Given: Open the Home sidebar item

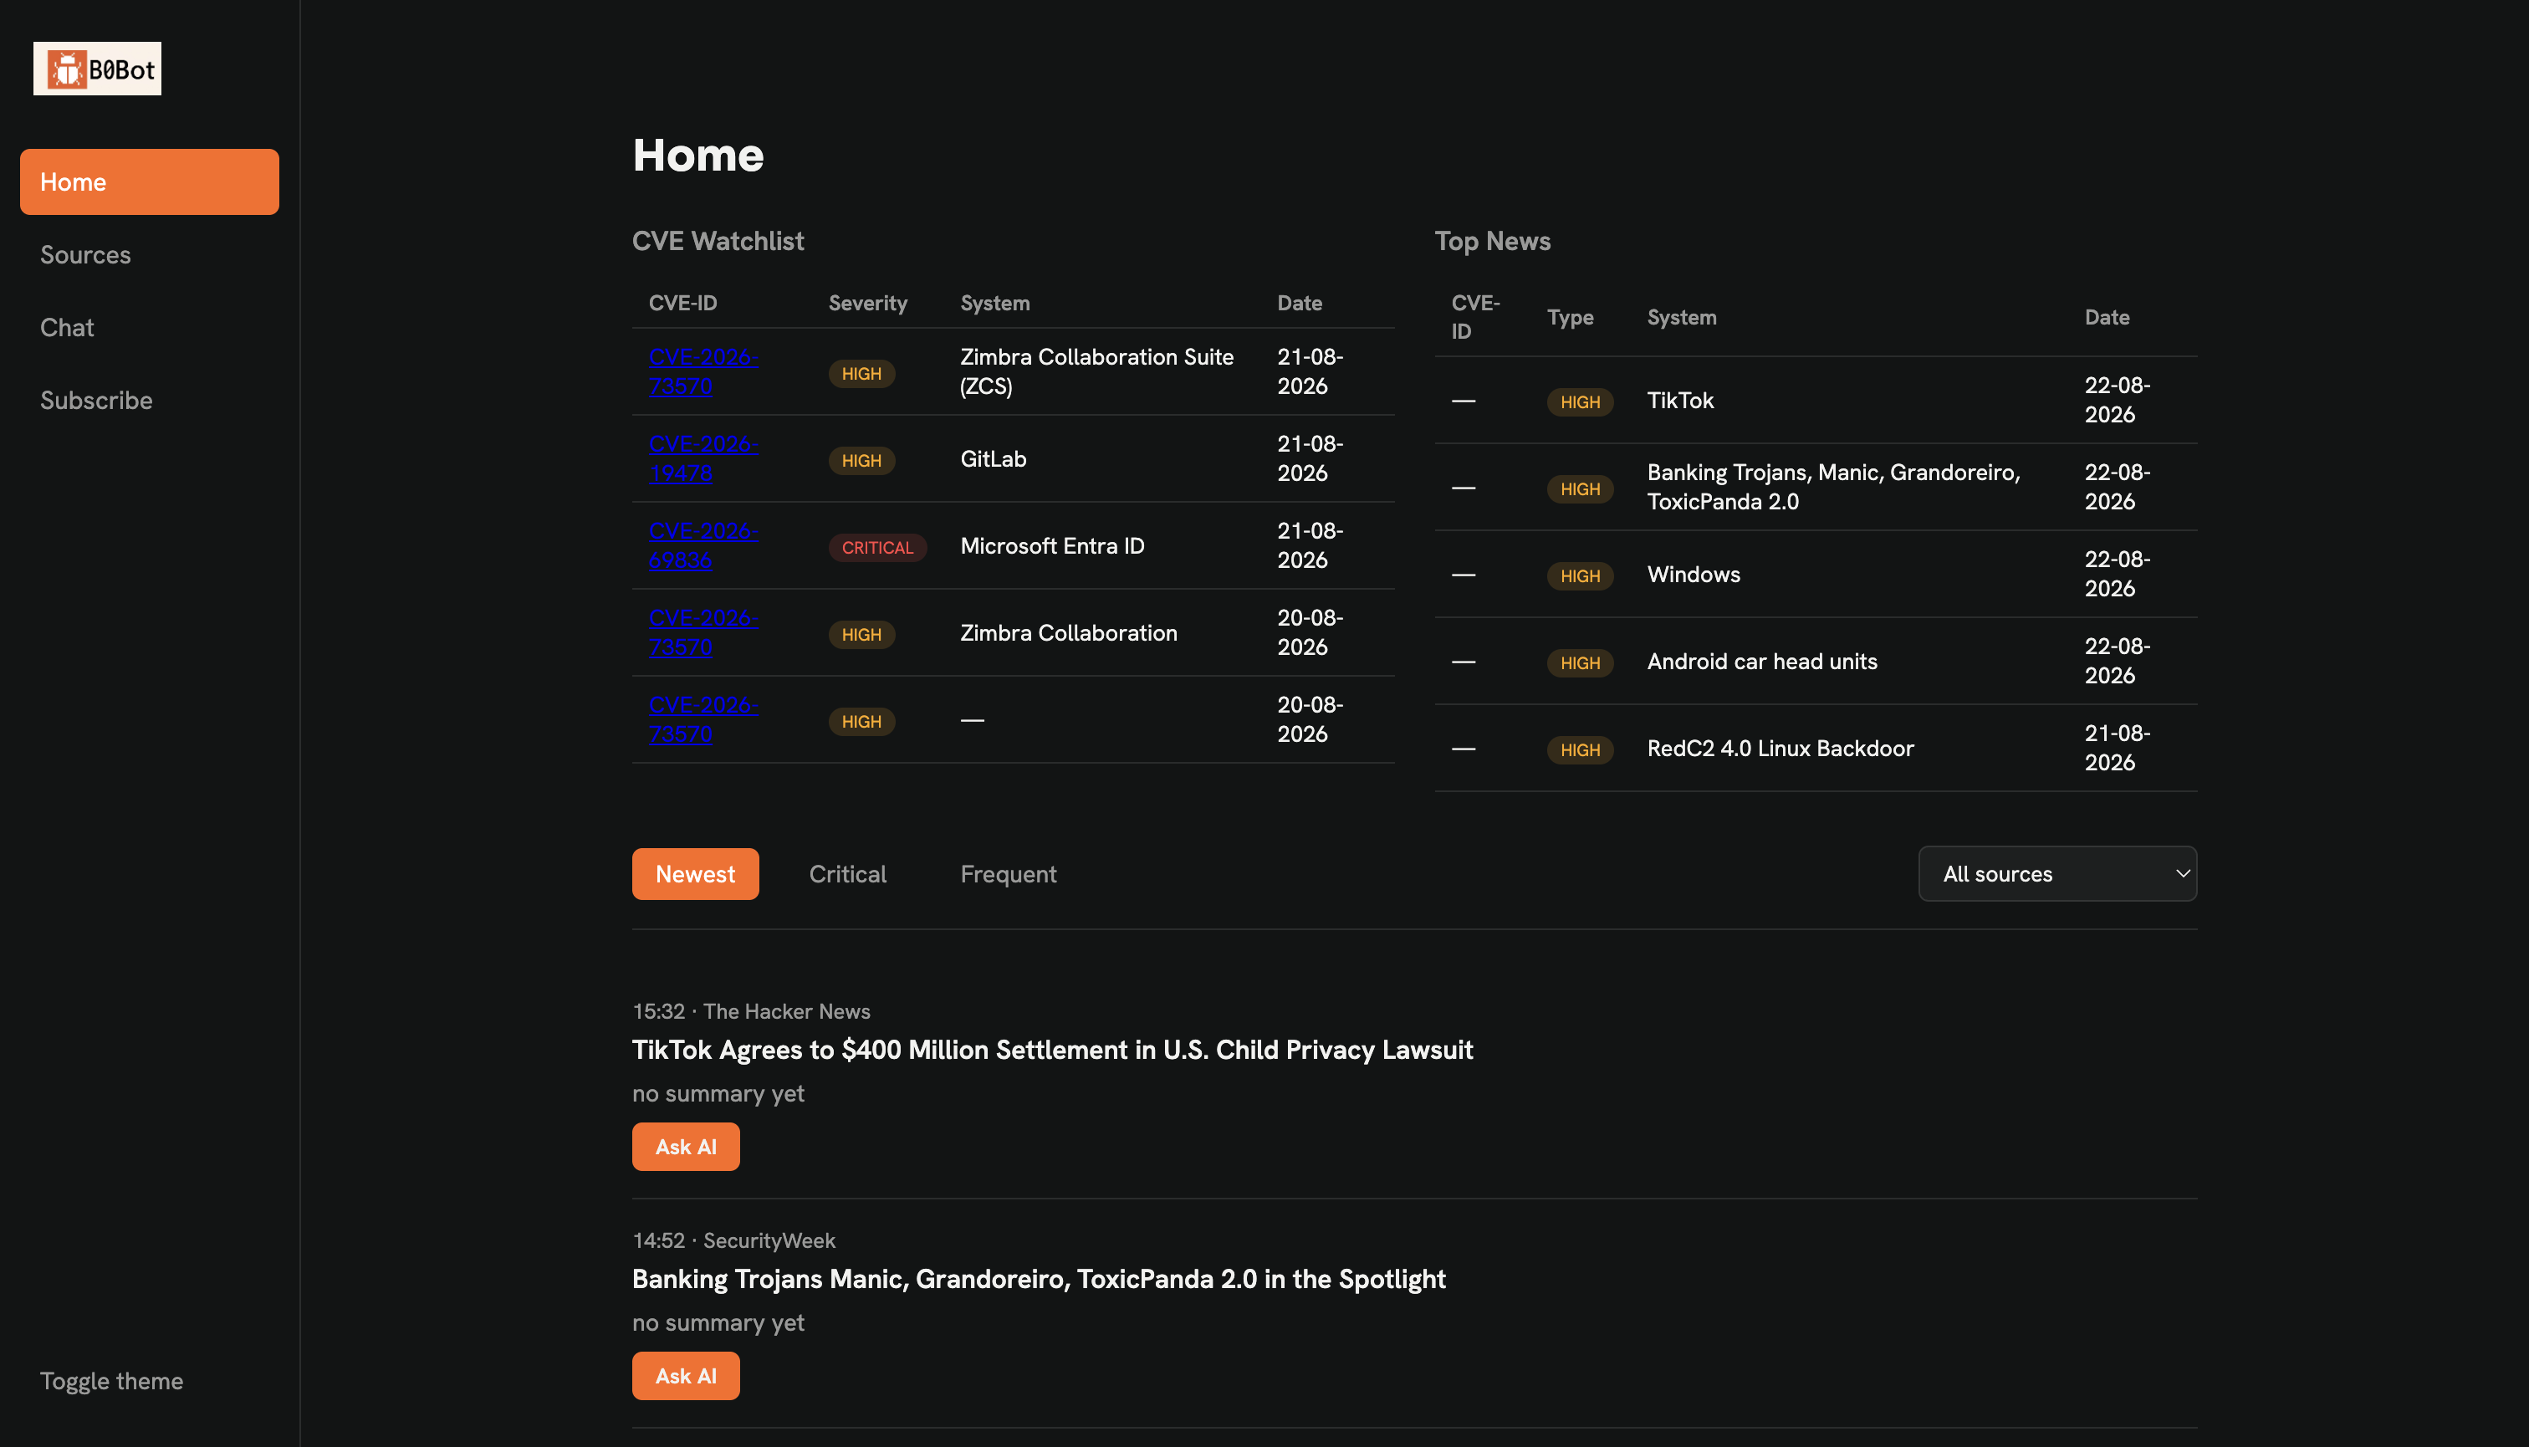Looking at the screenshot, I should point(149,182).
